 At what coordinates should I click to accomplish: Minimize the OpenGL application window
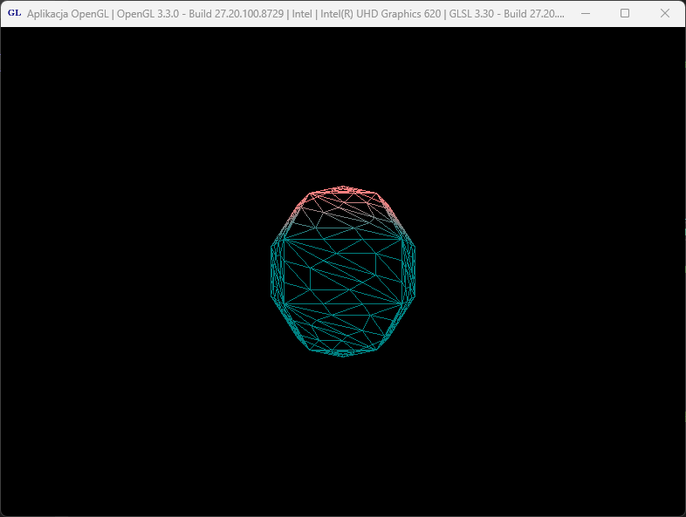[x=584, y=13]
